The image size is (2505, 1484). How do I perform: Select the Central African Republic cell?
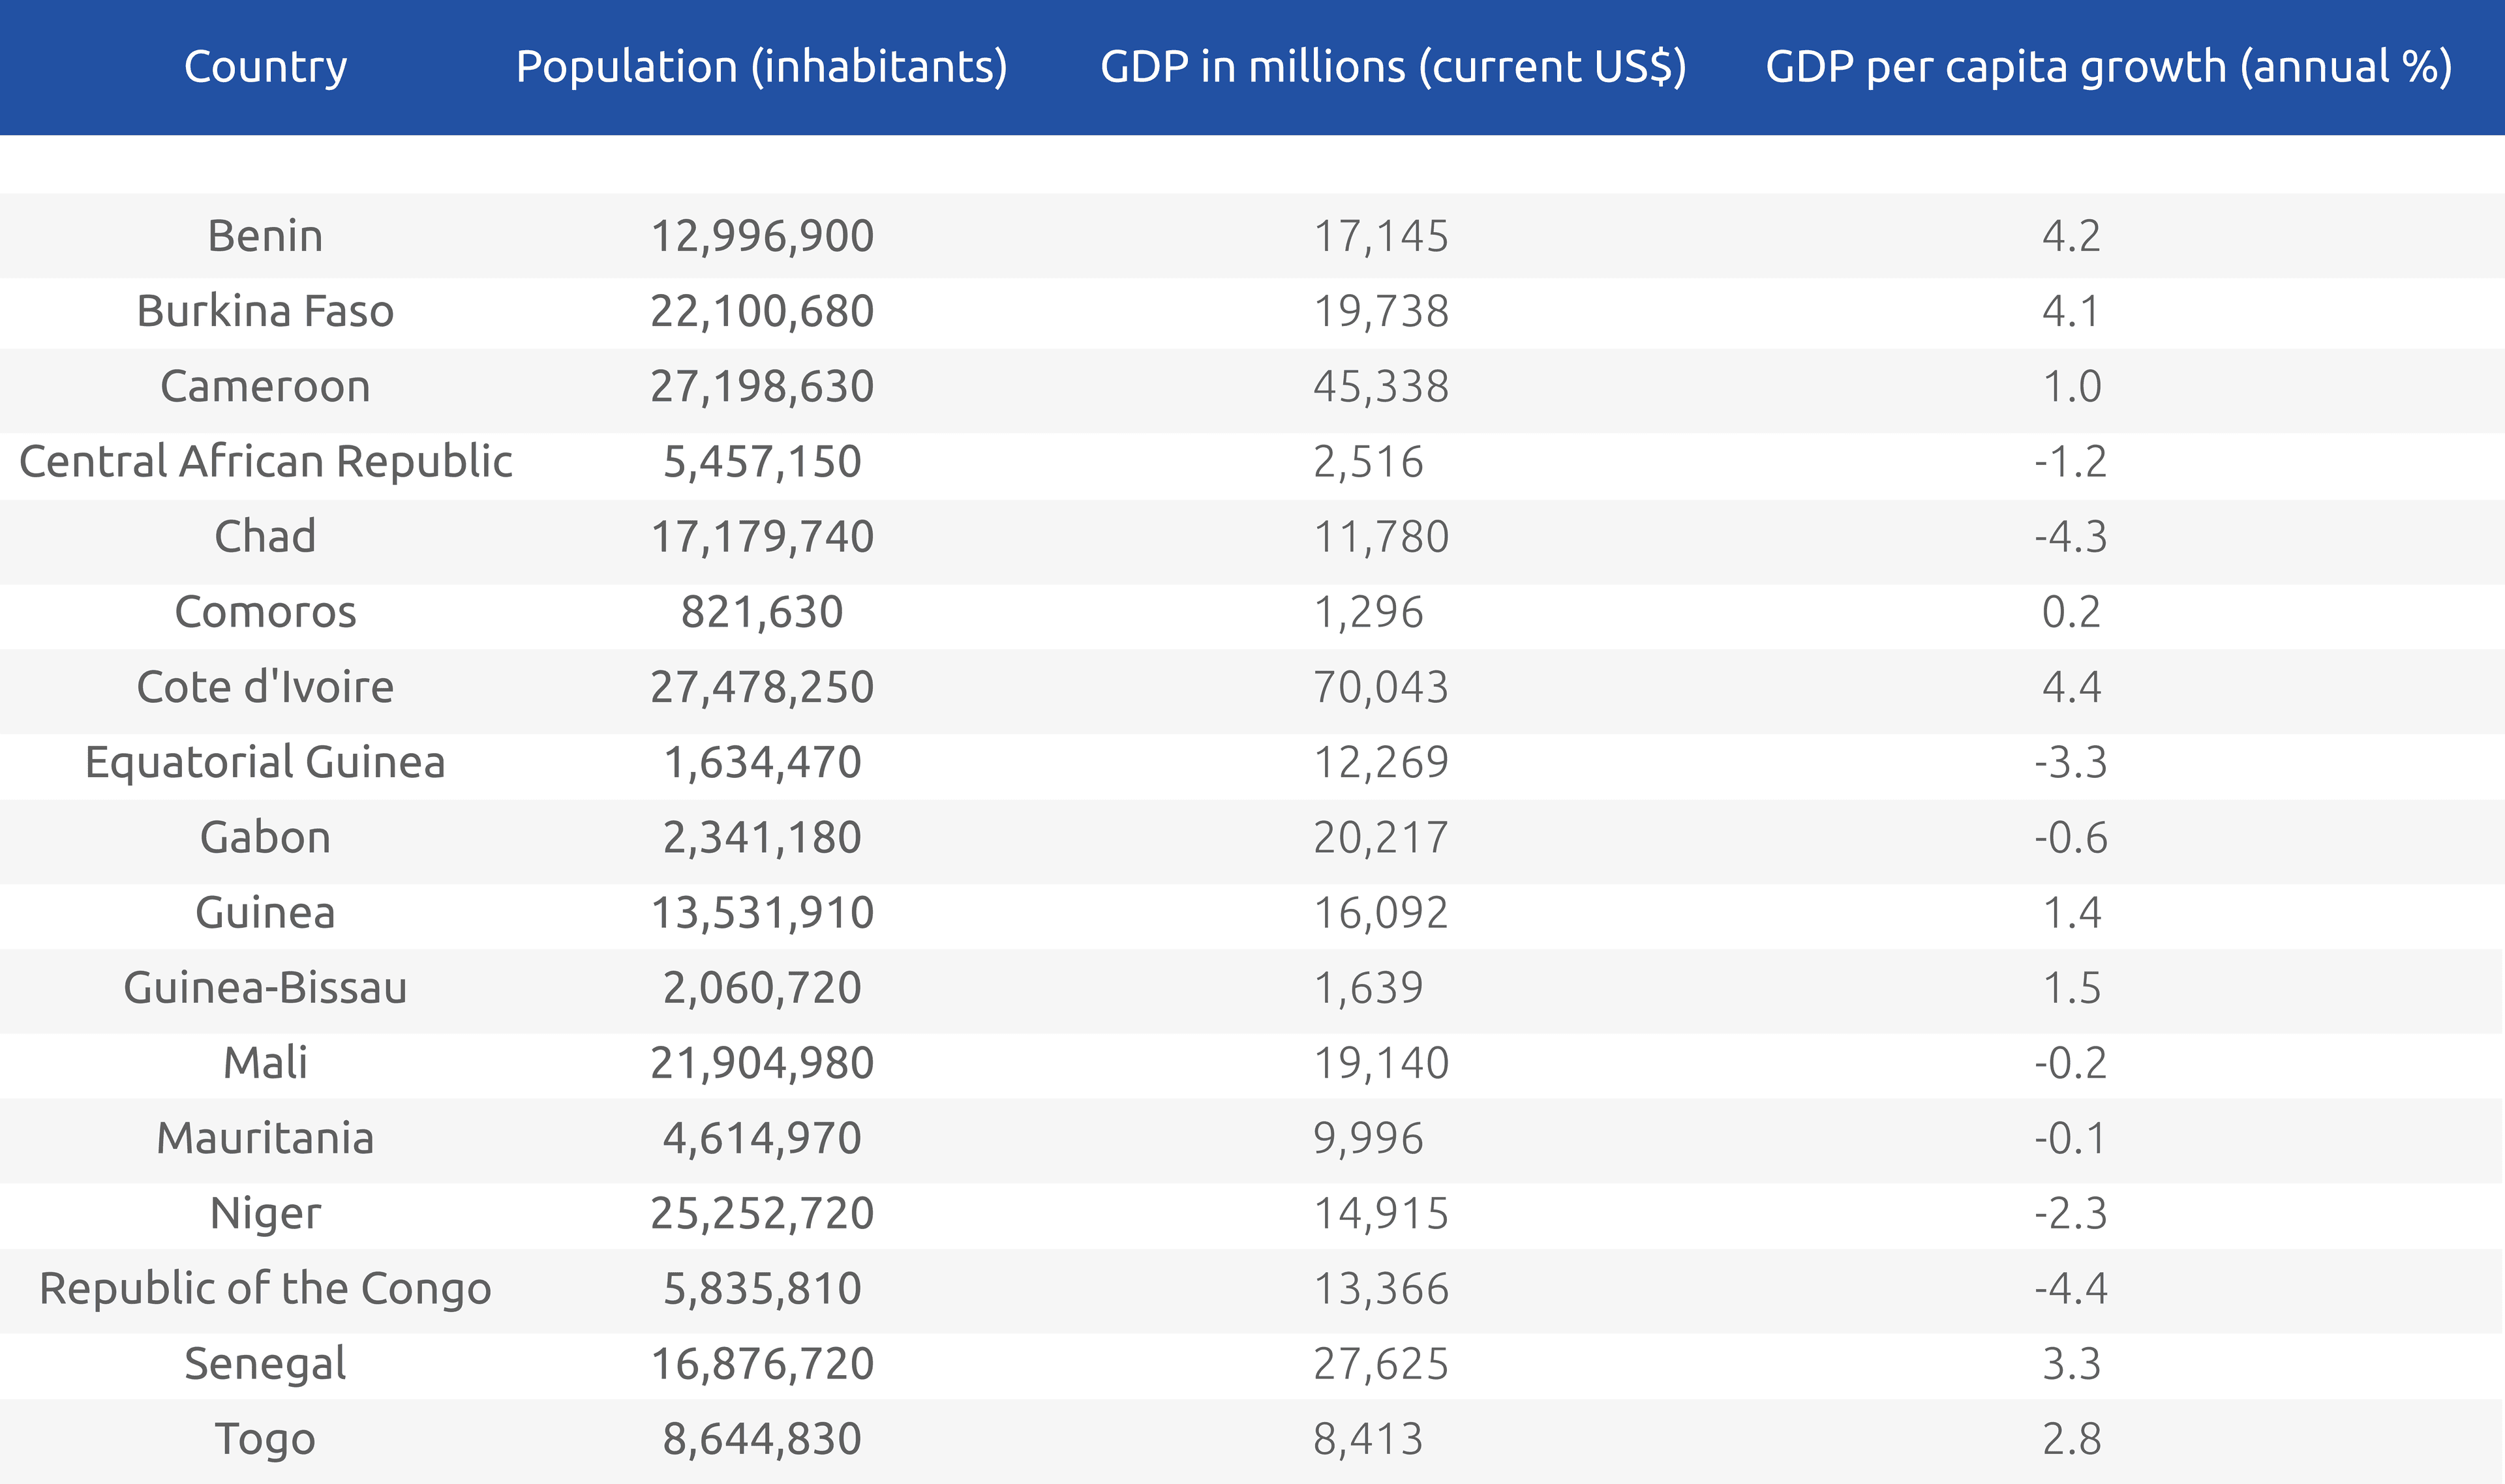click(x=265, y=462)
